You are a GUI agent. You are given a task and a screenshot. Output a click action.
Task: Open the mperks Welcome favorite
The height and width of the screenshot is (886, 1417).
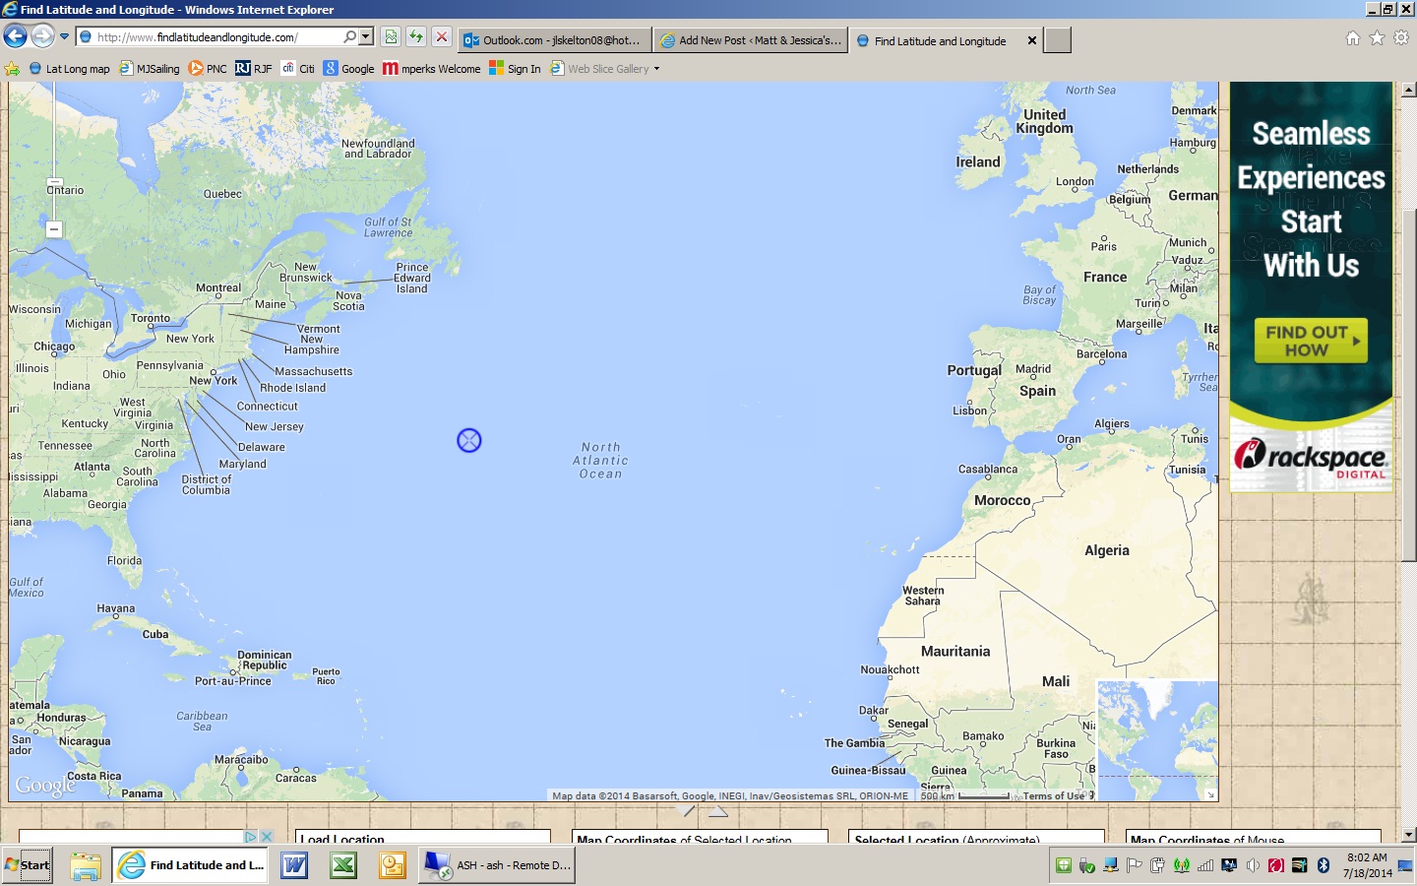pyautogui.click(x=432, y=69)
